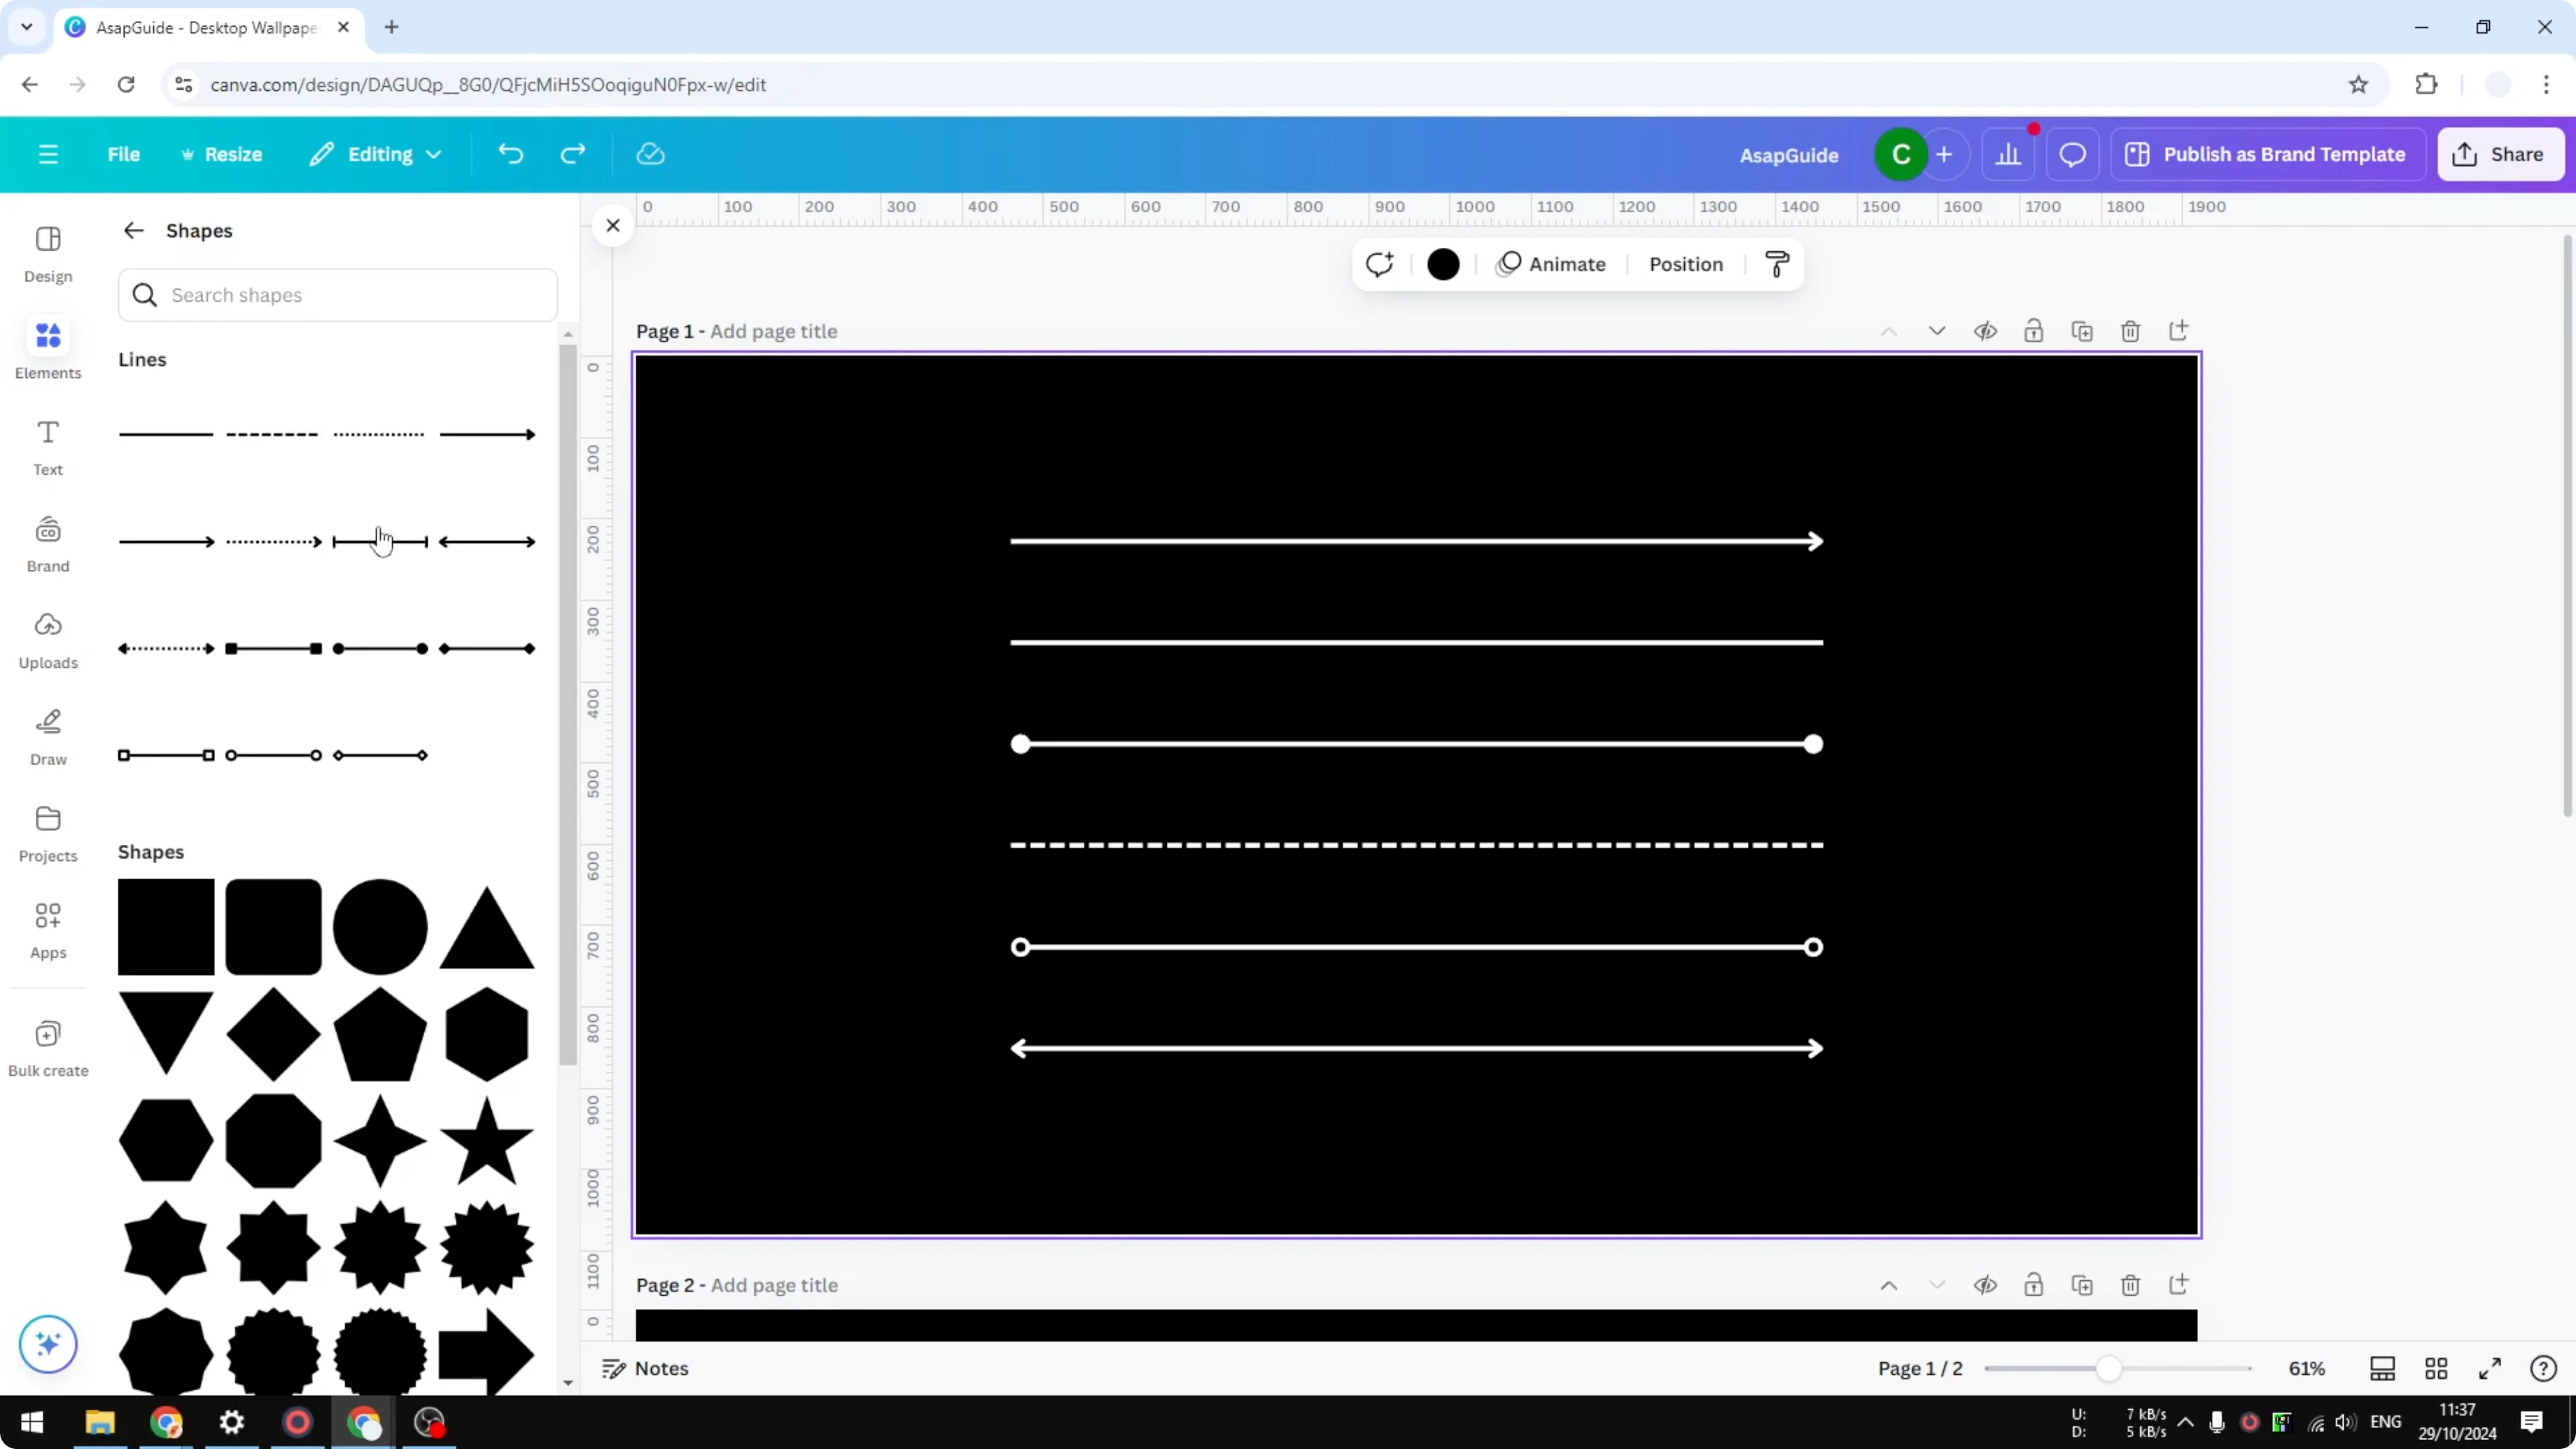Image resolution: width=2576 pixels, height=1449 pixels.
Task: Open the Elements panel in sidebar
Action: 47,348
